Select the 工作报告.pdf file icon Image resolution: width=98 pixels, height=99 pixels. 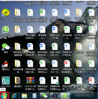[x=91, y=83]
